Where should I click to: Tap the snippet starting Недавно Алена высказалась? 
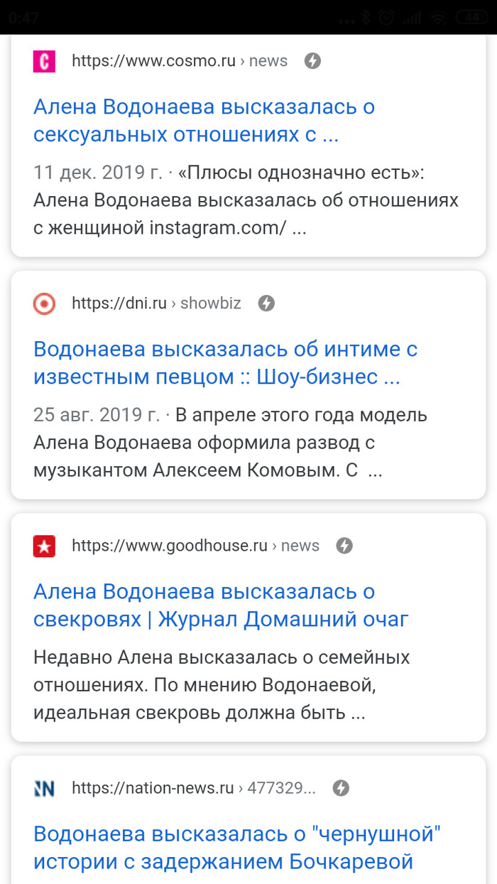(222, 686)
